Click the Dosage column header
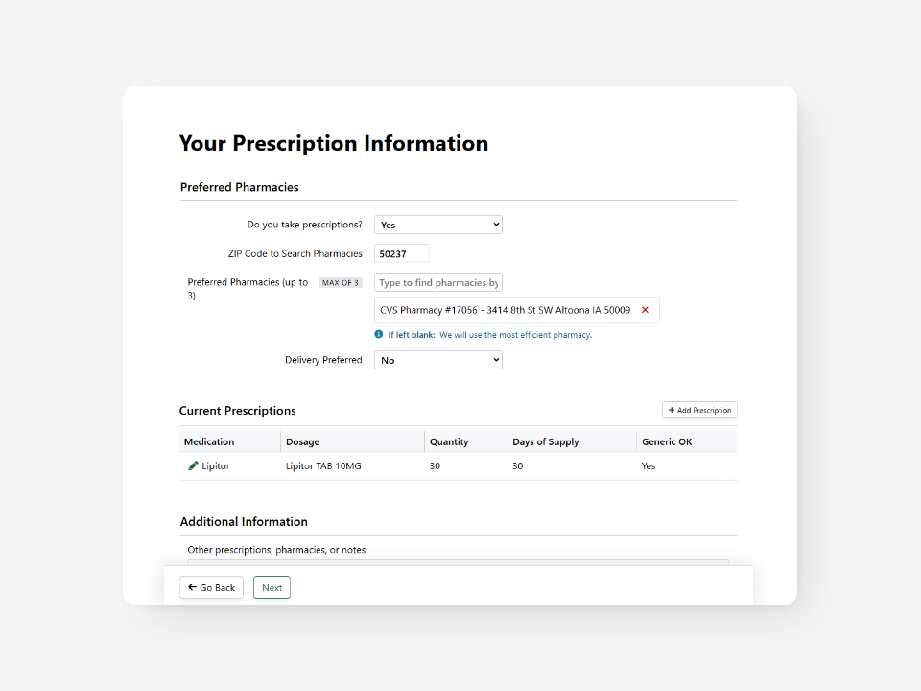Viewport: 921px width, 691px height. click(303, 441)
